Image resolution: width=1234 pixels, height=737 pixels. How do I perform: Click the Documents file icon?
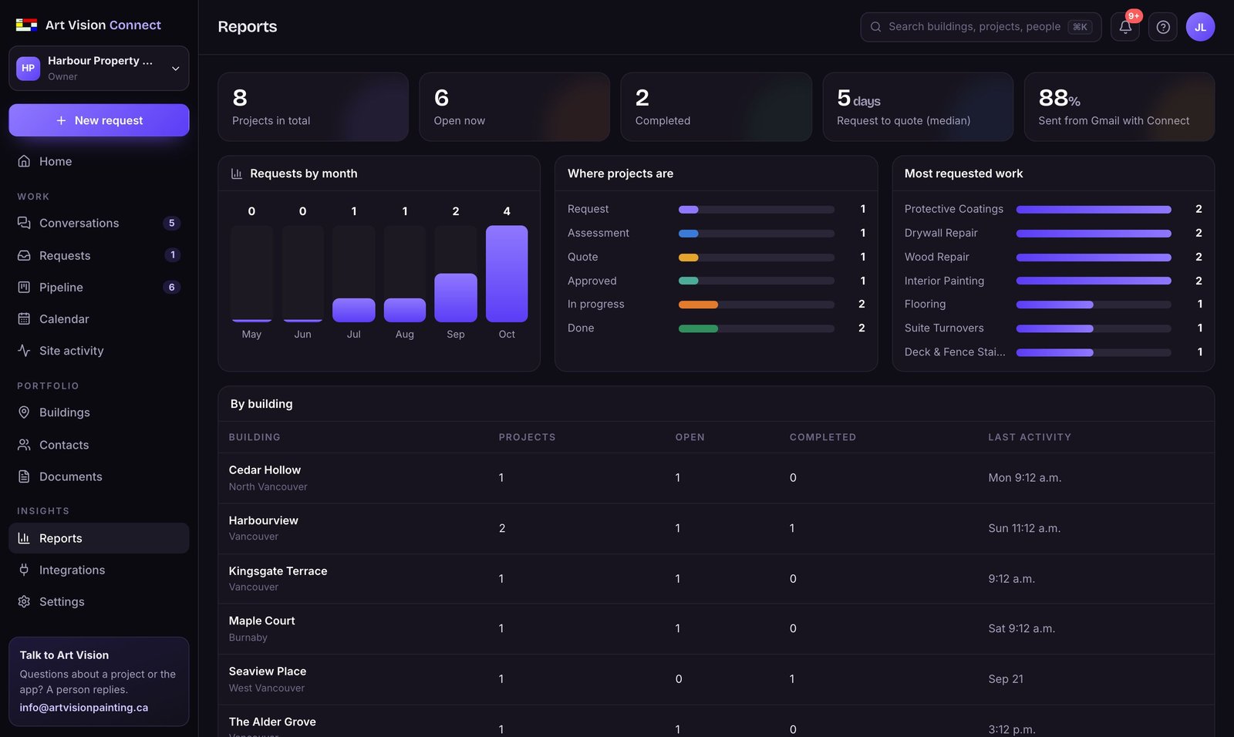pos(24,476)
